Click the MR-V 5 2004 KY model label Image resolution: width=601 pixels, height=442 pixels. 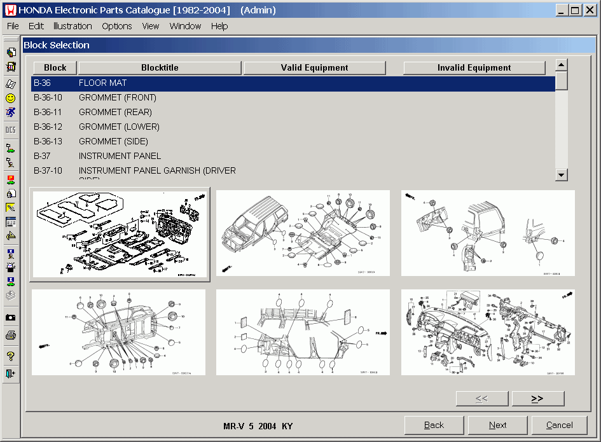point(258,426)
